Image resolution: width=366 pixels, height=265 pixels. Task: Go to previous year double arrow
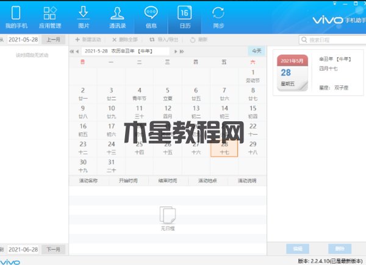point(71,52)
